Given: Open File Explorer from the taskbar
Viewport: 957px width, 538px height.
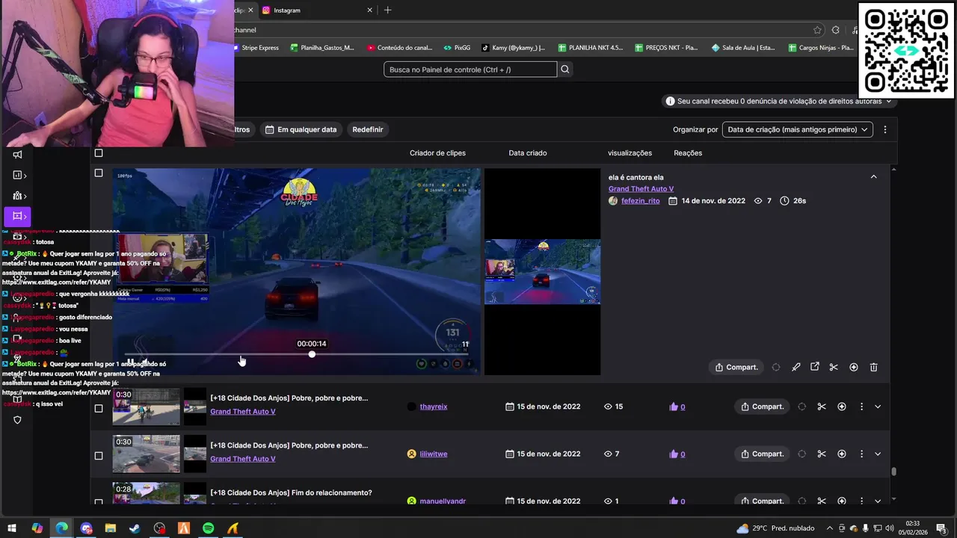Looking at the screenshot, I should coord(111,528).
